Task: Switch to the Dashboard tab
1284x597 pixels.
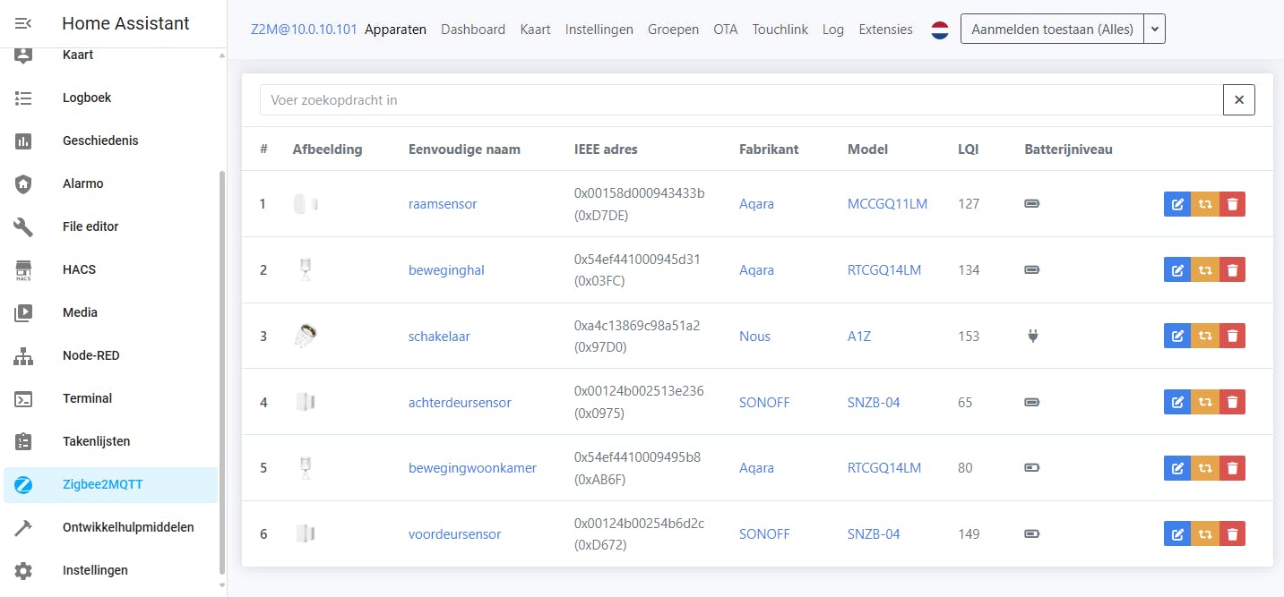Action: [x=473, y=30]
